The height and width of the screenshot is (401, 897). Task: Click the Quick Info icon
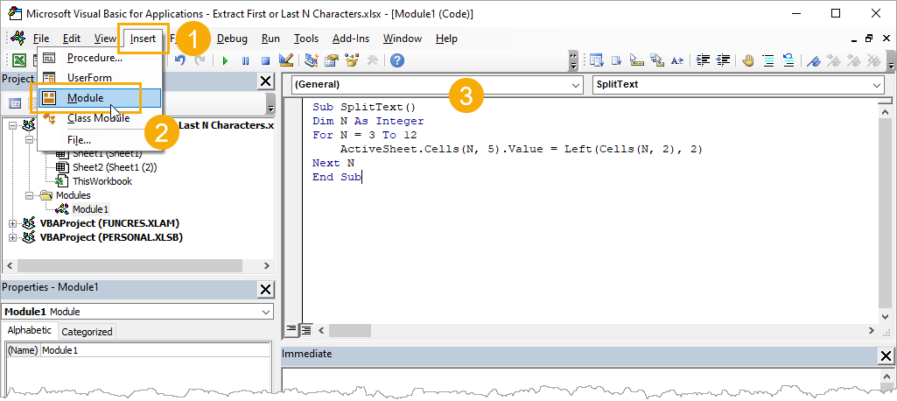point(637,60)
